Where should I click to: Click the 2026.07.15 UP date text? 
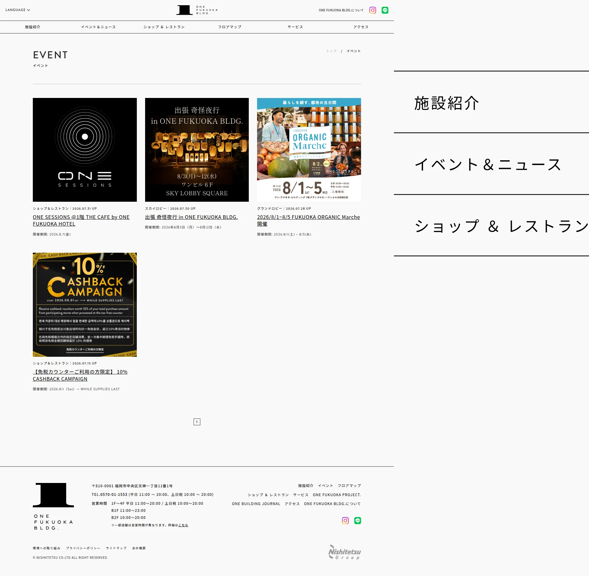pyautogui.click(x=85, y=363)
